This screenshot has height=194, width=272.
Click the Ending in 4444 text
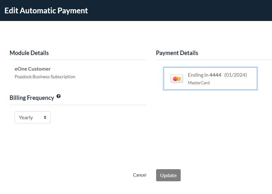(205, 75)
